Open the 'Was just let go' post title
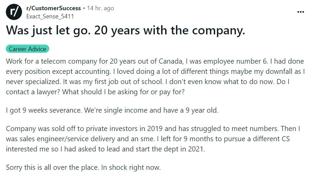Screen dimensions: 313x179 125,30
